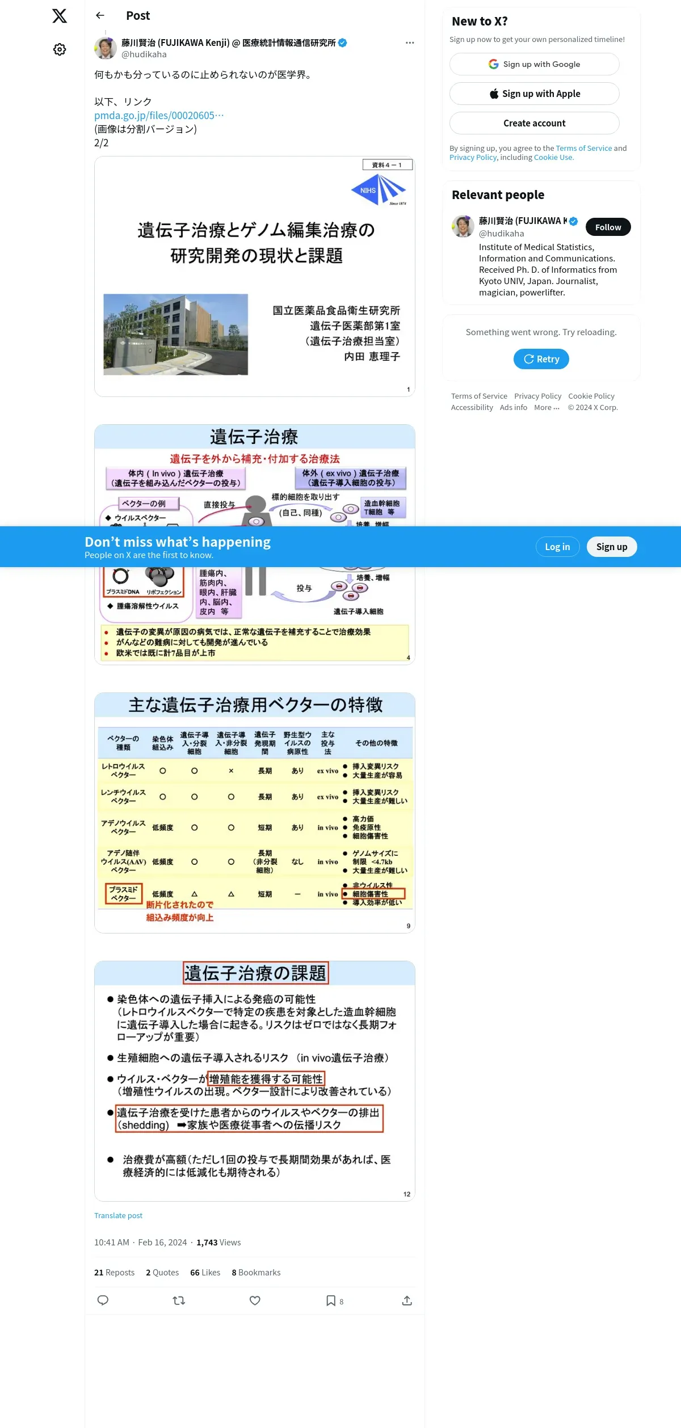
Task: Open avatar in Relevant people section
Action: (x=463, y=227)
